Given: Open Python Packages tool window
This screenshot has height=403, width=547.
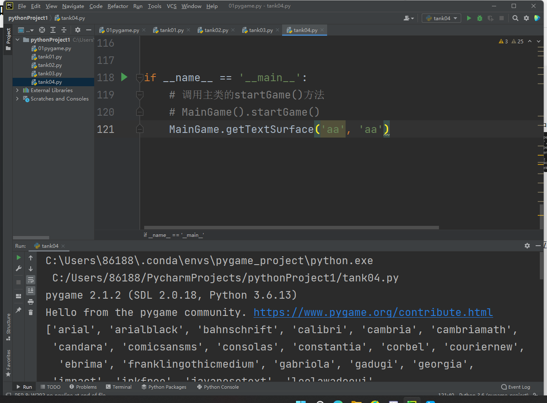Looking at the screenshot, I should pos(164,387).
